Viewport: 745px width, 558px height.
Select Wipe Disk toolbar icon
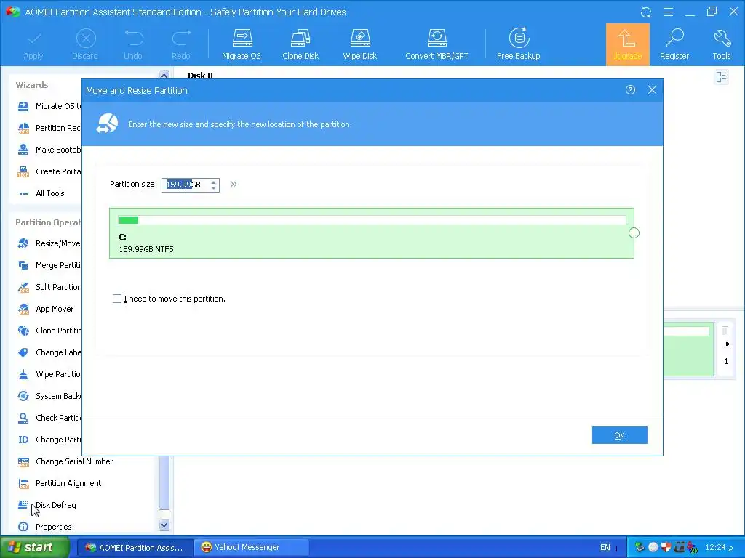click(359, 44)
